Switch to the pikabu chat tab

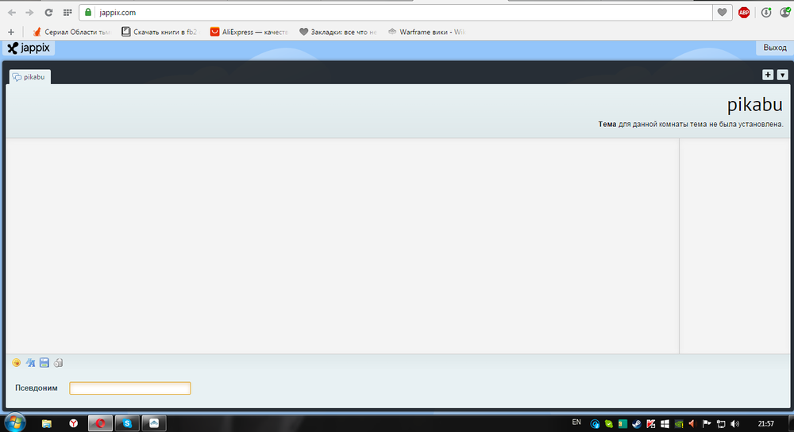click(30, 77)
